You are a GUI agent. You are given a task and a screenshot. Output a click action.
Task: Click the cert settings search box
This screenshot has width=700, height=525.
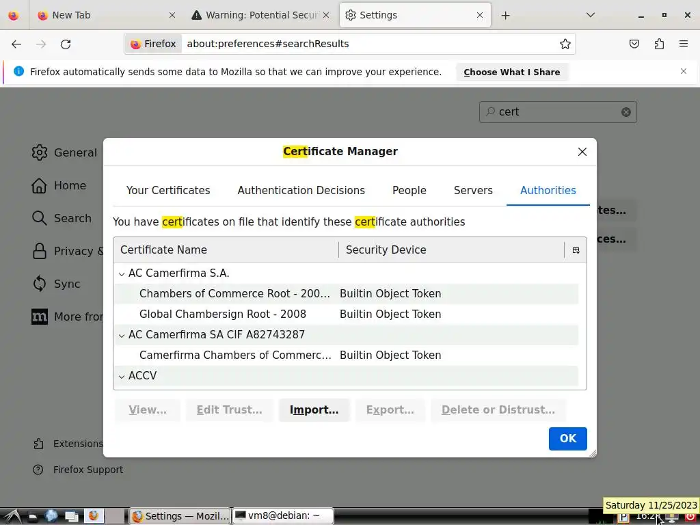coord(558,112)
